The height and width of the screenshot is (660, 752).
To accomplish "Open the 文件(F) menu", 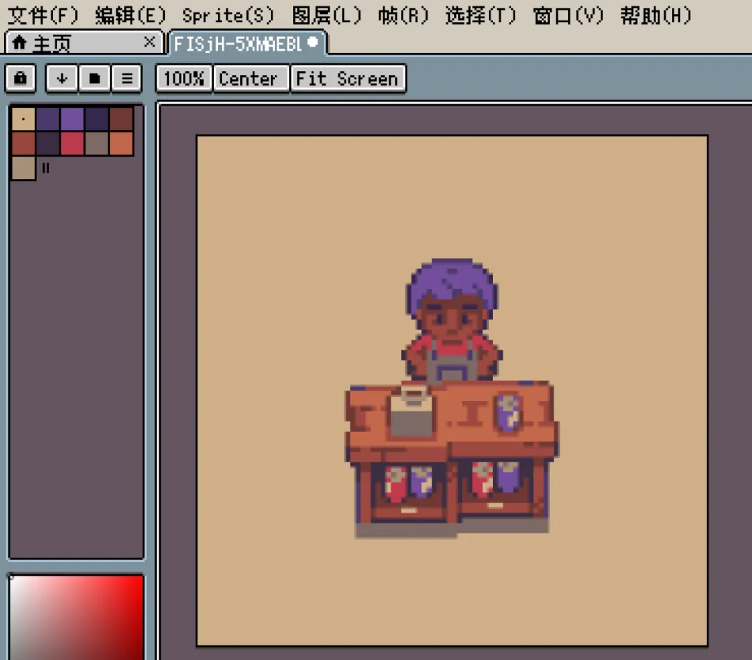I will [x=42, y=15].
